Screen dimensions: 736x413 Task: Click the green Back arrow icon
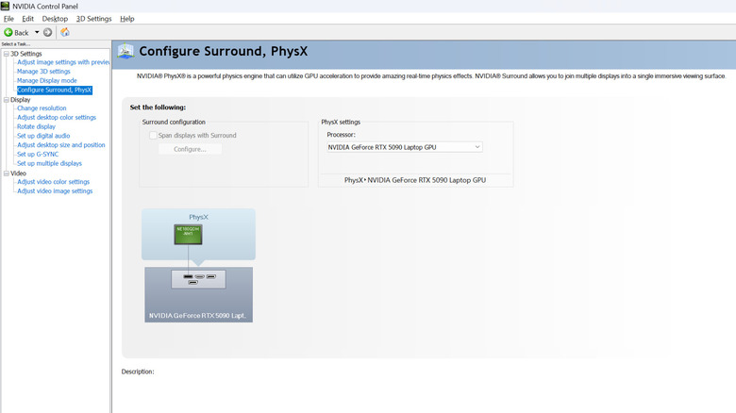[x=8, y=32]
